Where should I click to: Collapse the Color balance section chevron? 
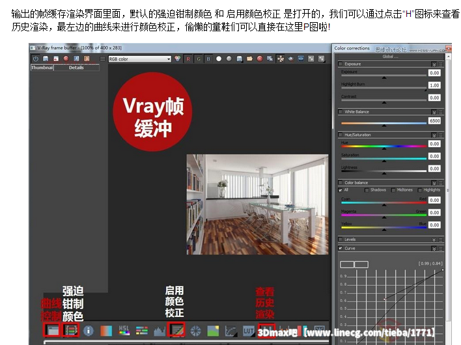click(434, 183)
